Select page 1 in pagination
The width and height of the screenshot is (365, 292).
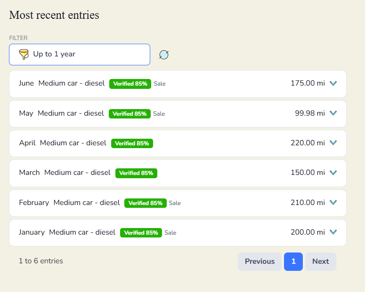pyautogui.click(x=293, y=261)
